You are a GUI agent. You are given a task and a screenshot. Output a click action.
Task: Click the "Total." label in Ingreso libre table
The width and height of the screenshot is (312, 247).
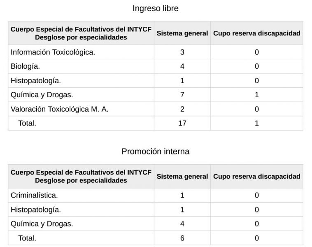(27, 123)
